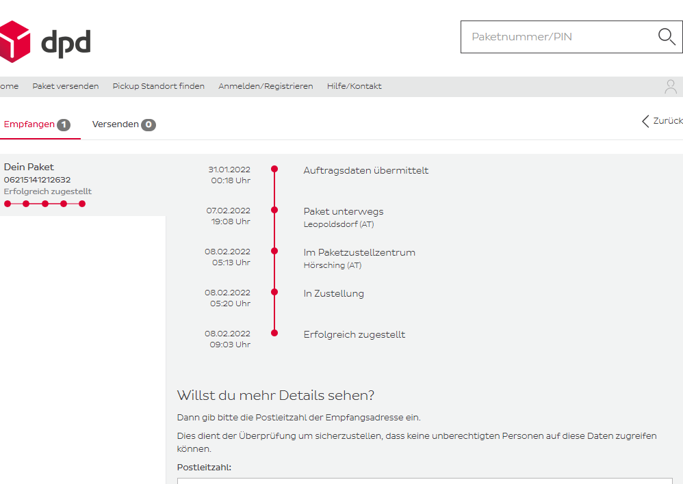The width and height of the screenshot is (683, 484).
Task: Select the In Zustellung timeline dot
Action: [x=274, y=292]
